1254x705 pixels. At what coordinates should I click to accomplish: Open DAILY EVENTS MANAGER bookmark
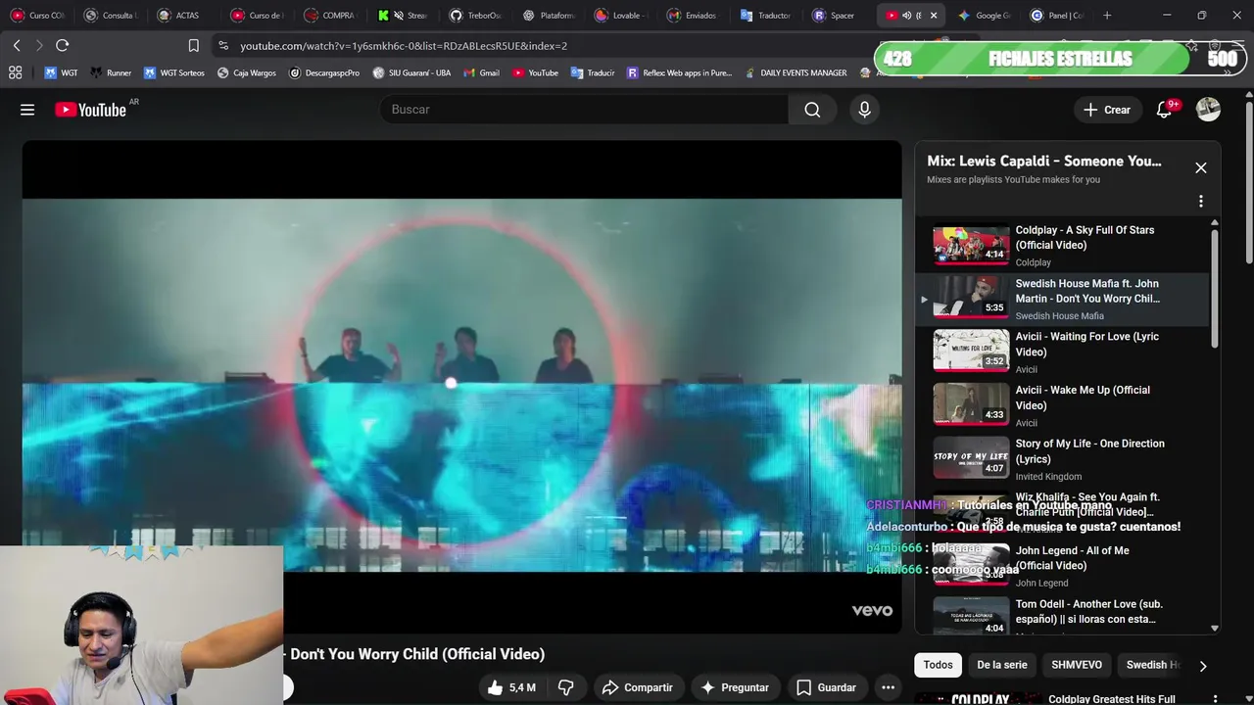tap(796, 72)
